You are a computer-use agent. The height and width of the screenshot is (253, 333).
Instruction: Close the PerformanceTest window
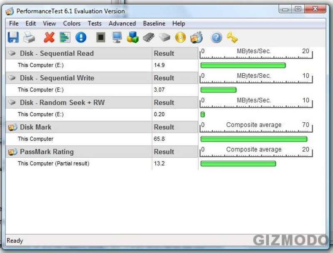(x=315, y=9)
